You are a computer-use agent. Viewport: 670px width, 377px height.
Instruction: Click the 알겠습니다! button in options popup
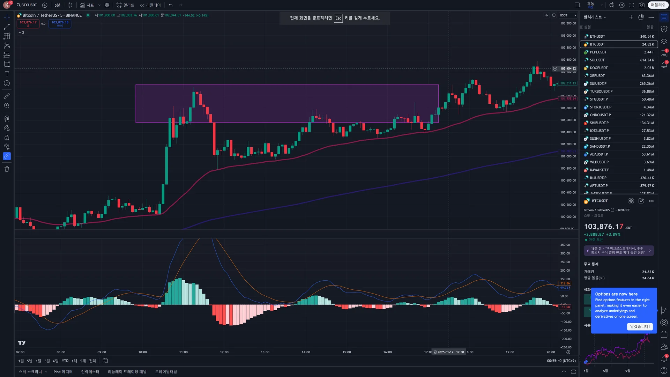pos(640,326)
